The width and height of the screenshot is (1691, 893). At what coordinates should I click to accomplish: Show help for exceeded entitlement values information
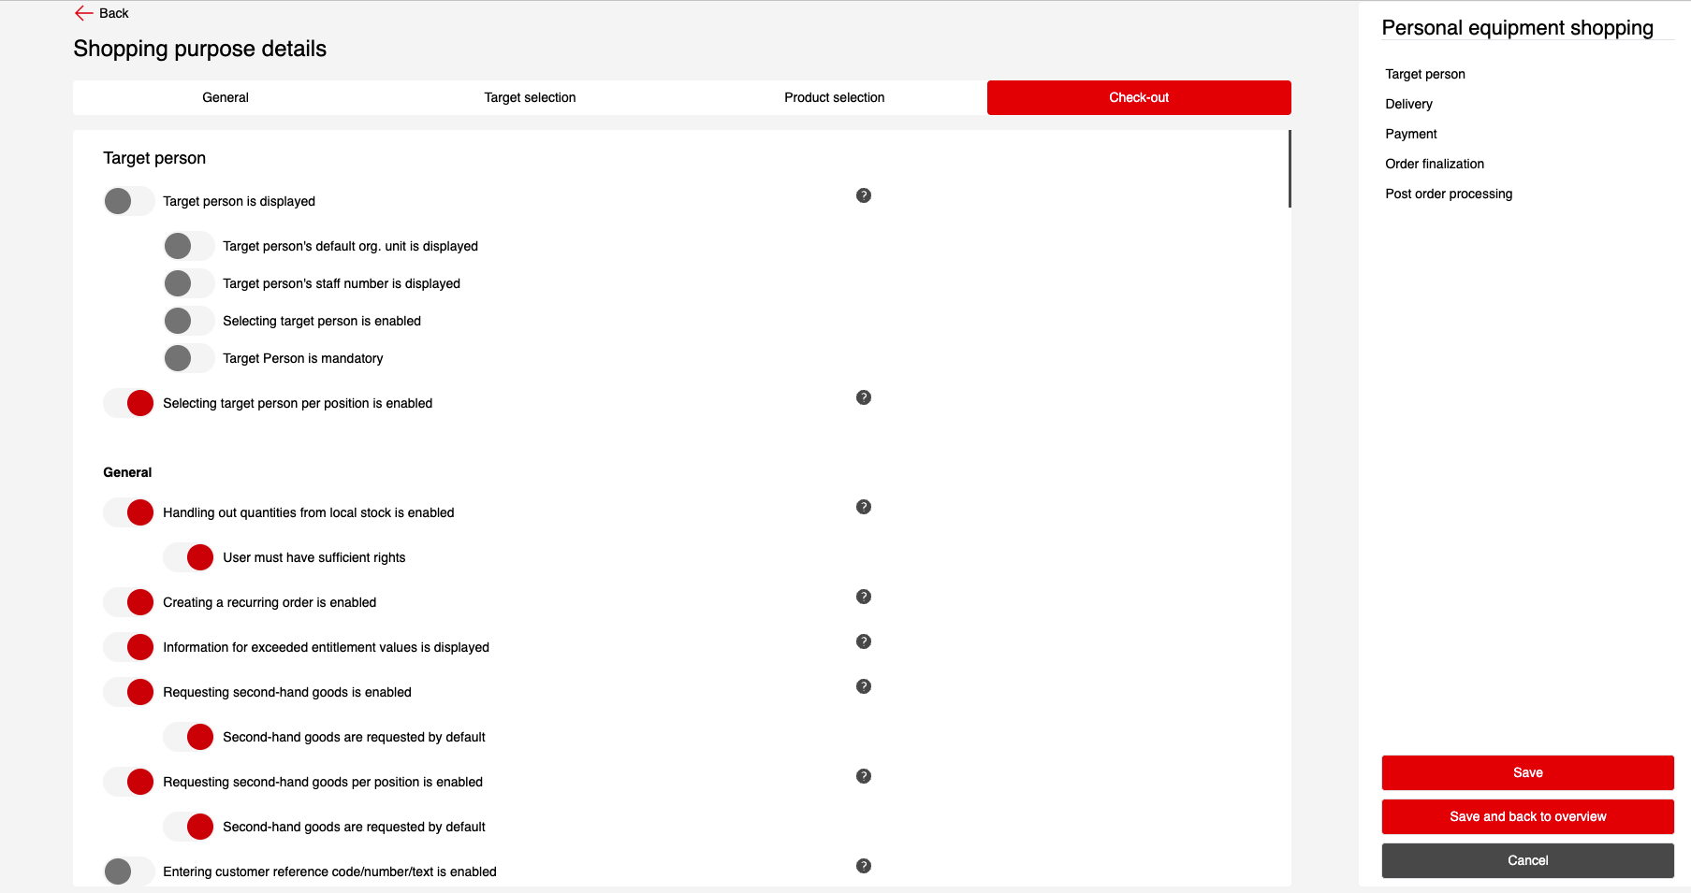(863, 641)
